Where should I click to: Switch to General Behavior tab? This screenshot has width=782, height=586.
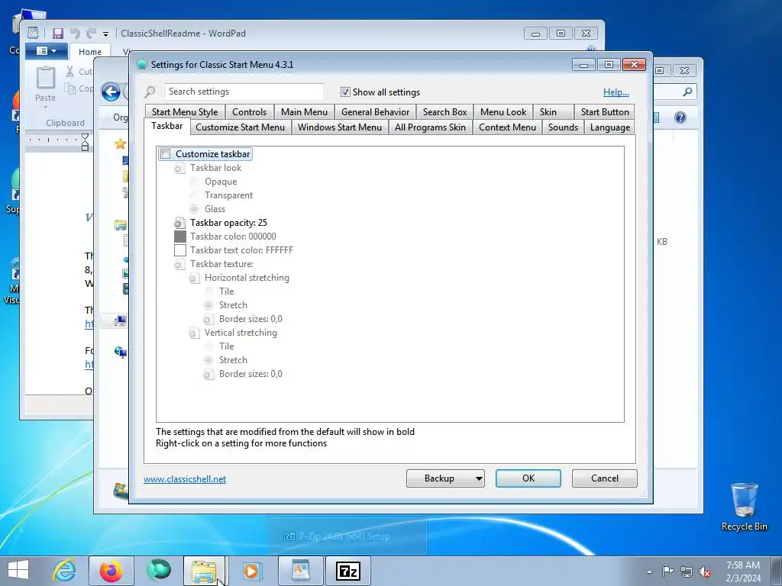point(375,112)
